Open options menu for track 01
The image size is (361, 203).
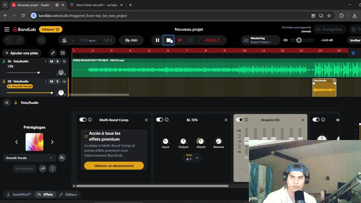coord(46,61)
